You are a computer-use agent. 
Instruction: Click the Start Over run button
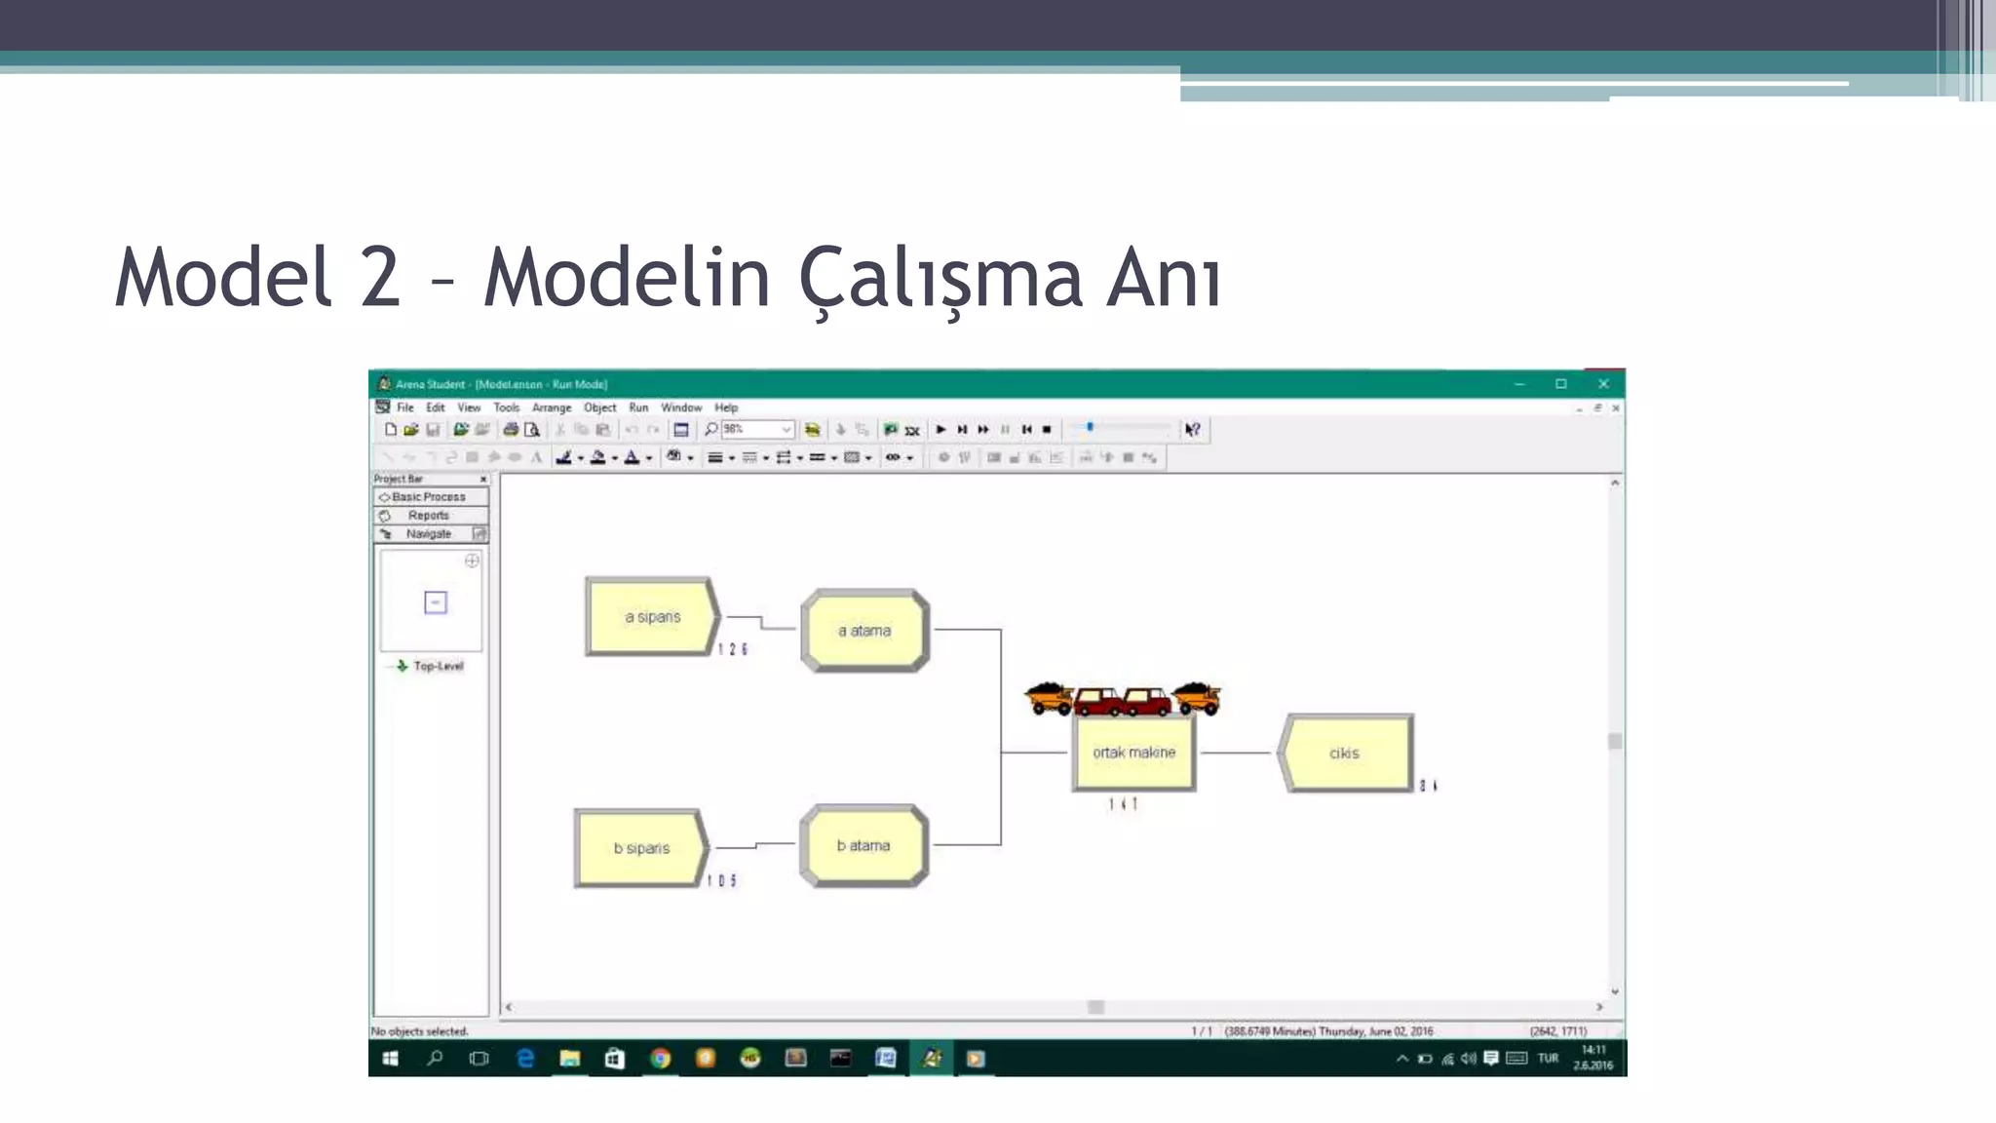[x=1026, y=429]
